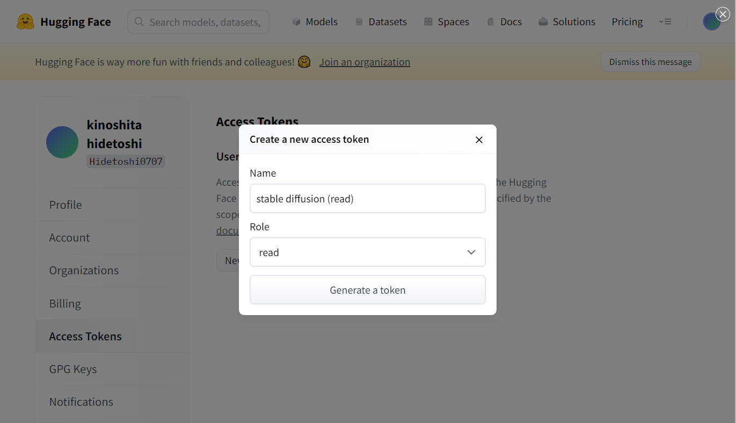Click the hugging emoji in the banner
The width and height of the screenshot is (736, 423).
point(304,62)
